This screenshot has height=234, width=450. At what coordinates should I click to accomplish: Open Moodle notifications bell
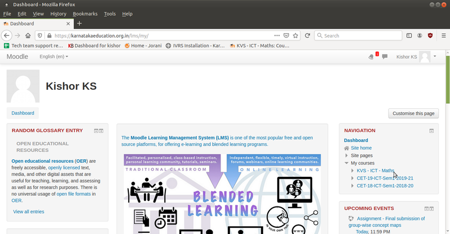click(x=371, y=57)
